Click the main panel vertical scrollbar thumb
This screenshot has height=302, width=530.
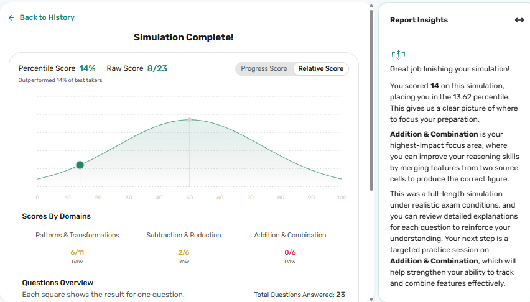[x=371, y=100]
